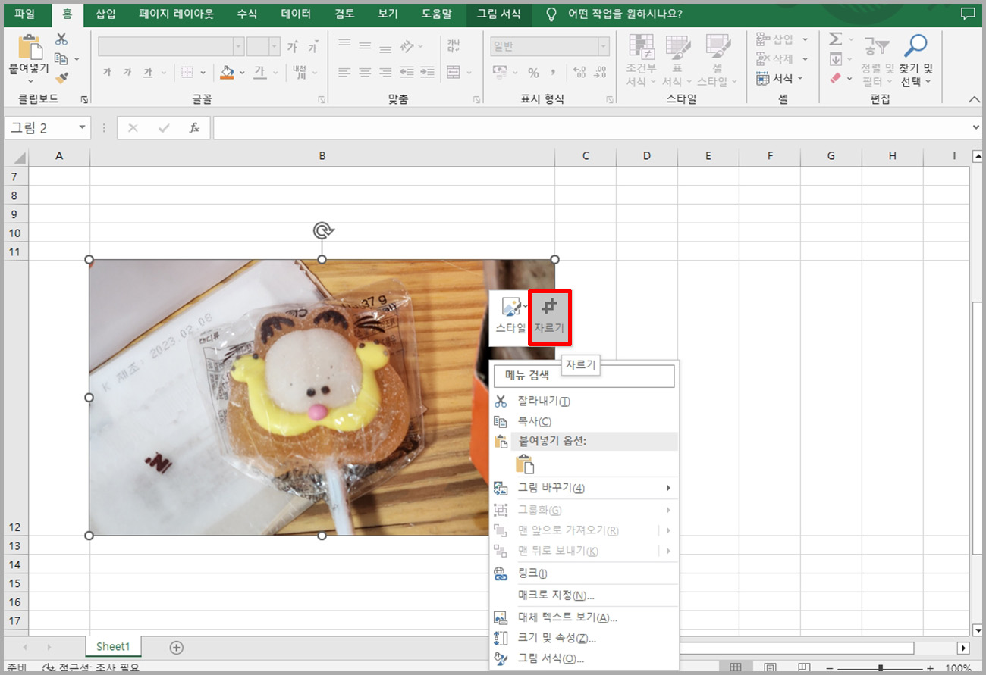
Task: Switch to Page Layout view in status bar
Action: [x=770, y=668]
